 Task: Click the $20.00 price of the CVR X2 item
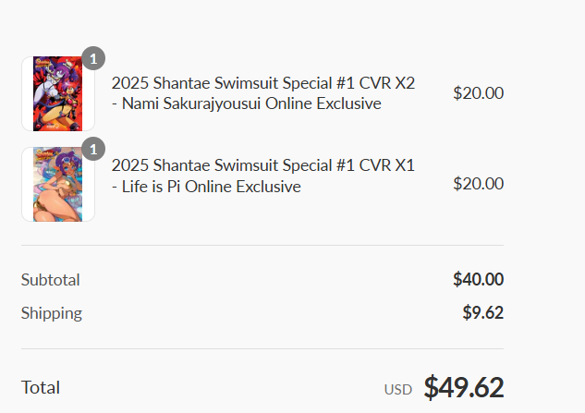[x=479, y=93]
